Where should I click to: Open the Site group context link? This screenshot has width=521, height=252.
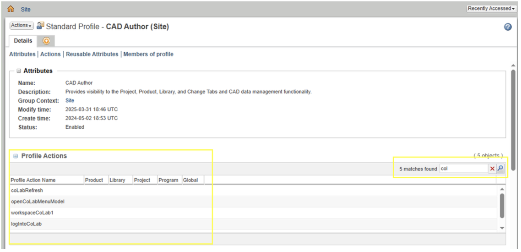70,100
